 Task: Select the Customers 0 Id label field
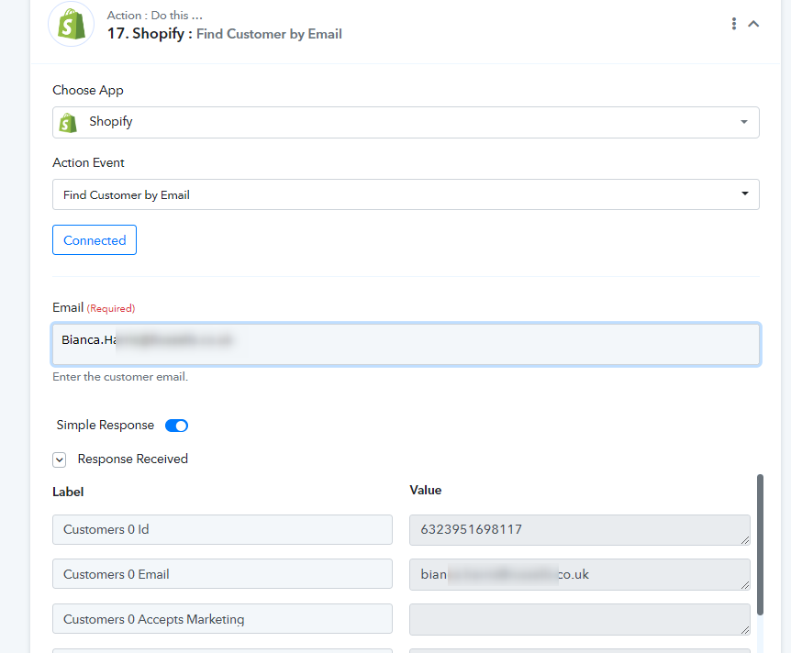[x=222, y=529]
